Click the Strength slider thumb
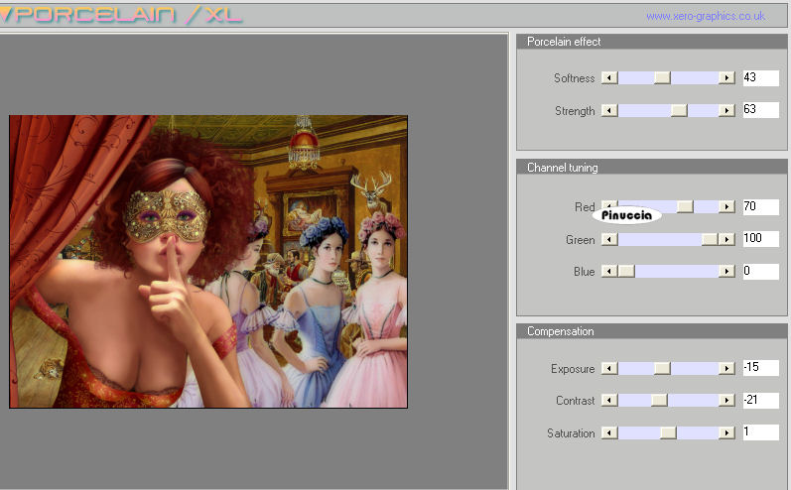This screenshot has width=791, height=490. [x=679, y=110]
